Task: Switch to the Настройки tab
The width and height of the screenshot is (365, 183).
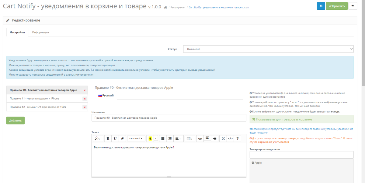Action: point(17,32)
